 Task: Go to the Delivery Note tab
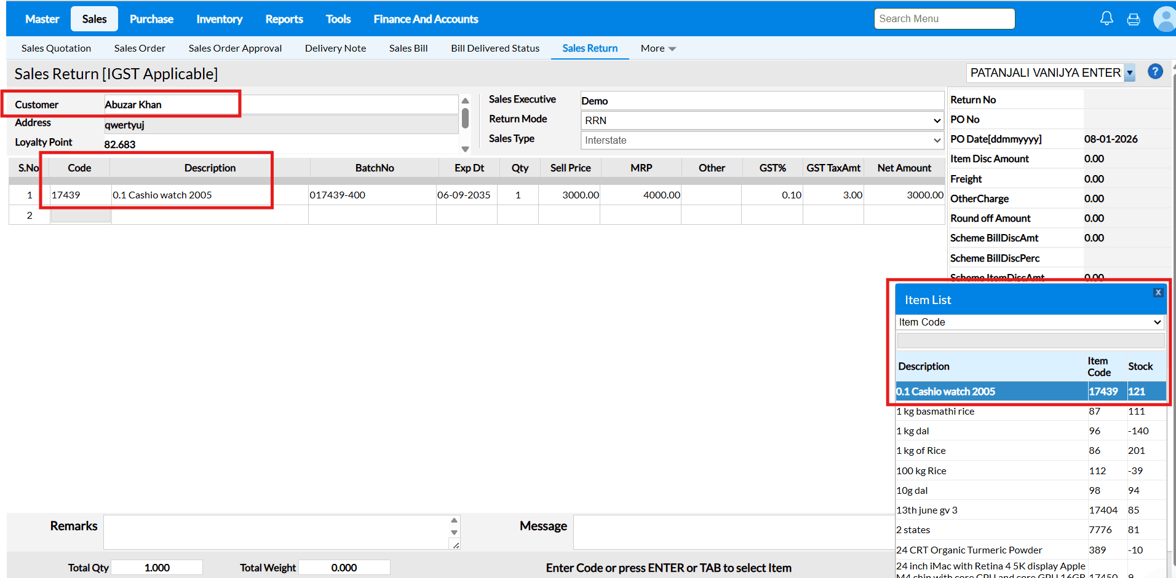tap(335, 49)
